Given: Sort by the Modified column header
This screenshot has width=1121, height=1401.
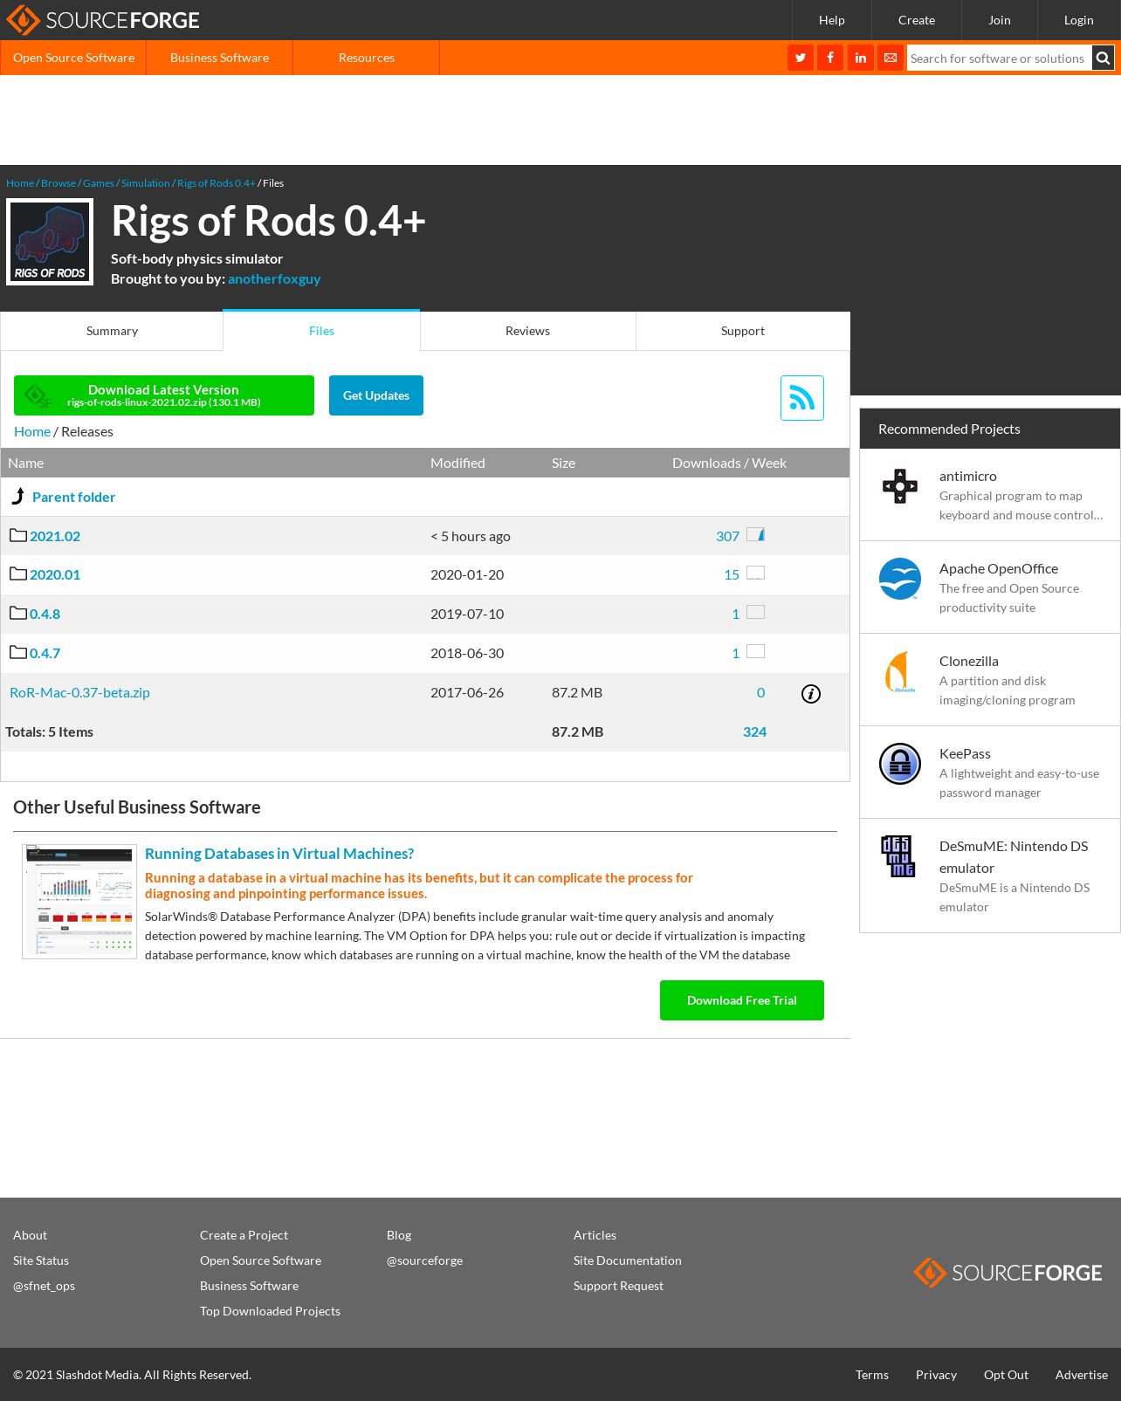Looking at the screenshot, I should click(x=457, y=463).
